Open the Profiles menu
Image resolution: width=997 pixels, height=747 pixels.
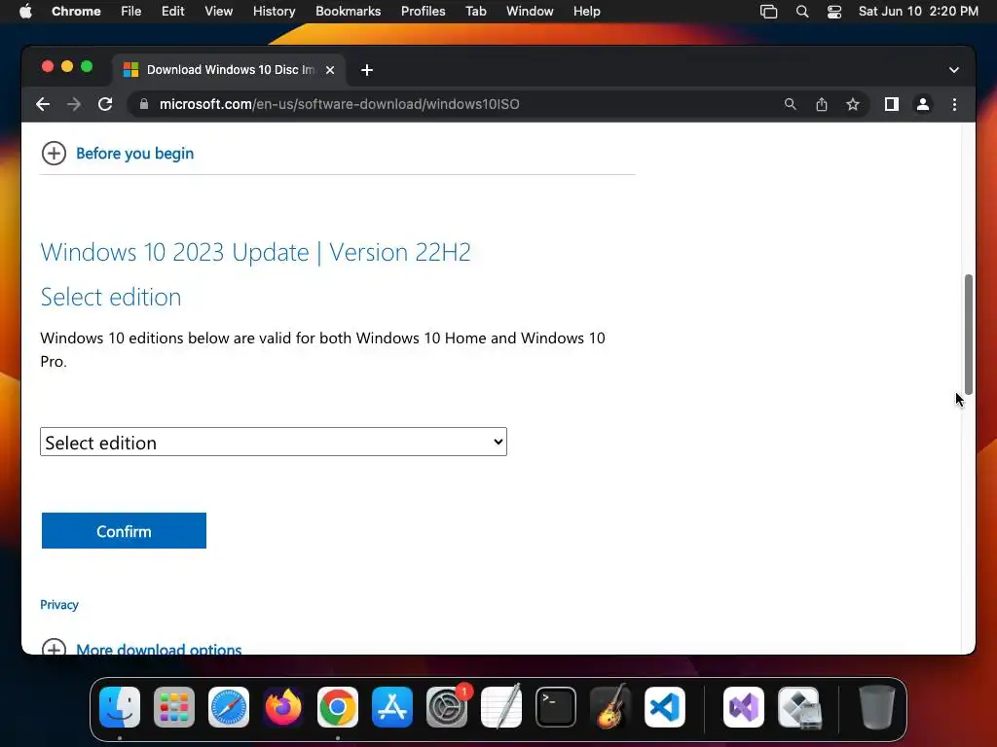tap(423, 12)
